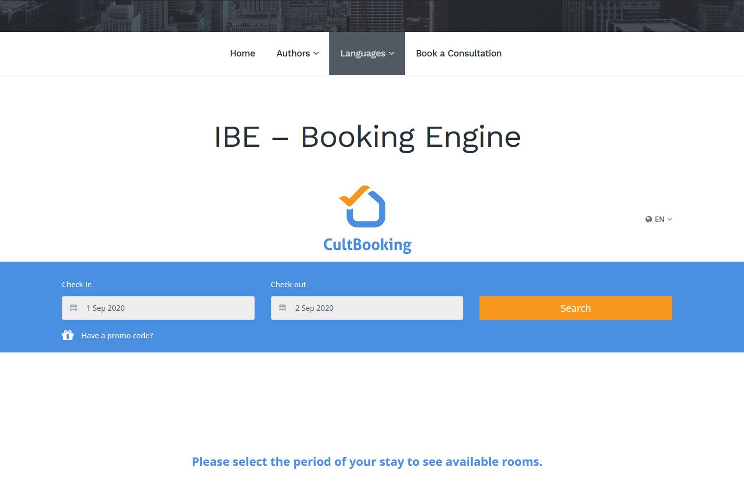Viewport: 744px width, 484px height.
Task: Click the CultBooking wordmark text
Action: [367, 244]
